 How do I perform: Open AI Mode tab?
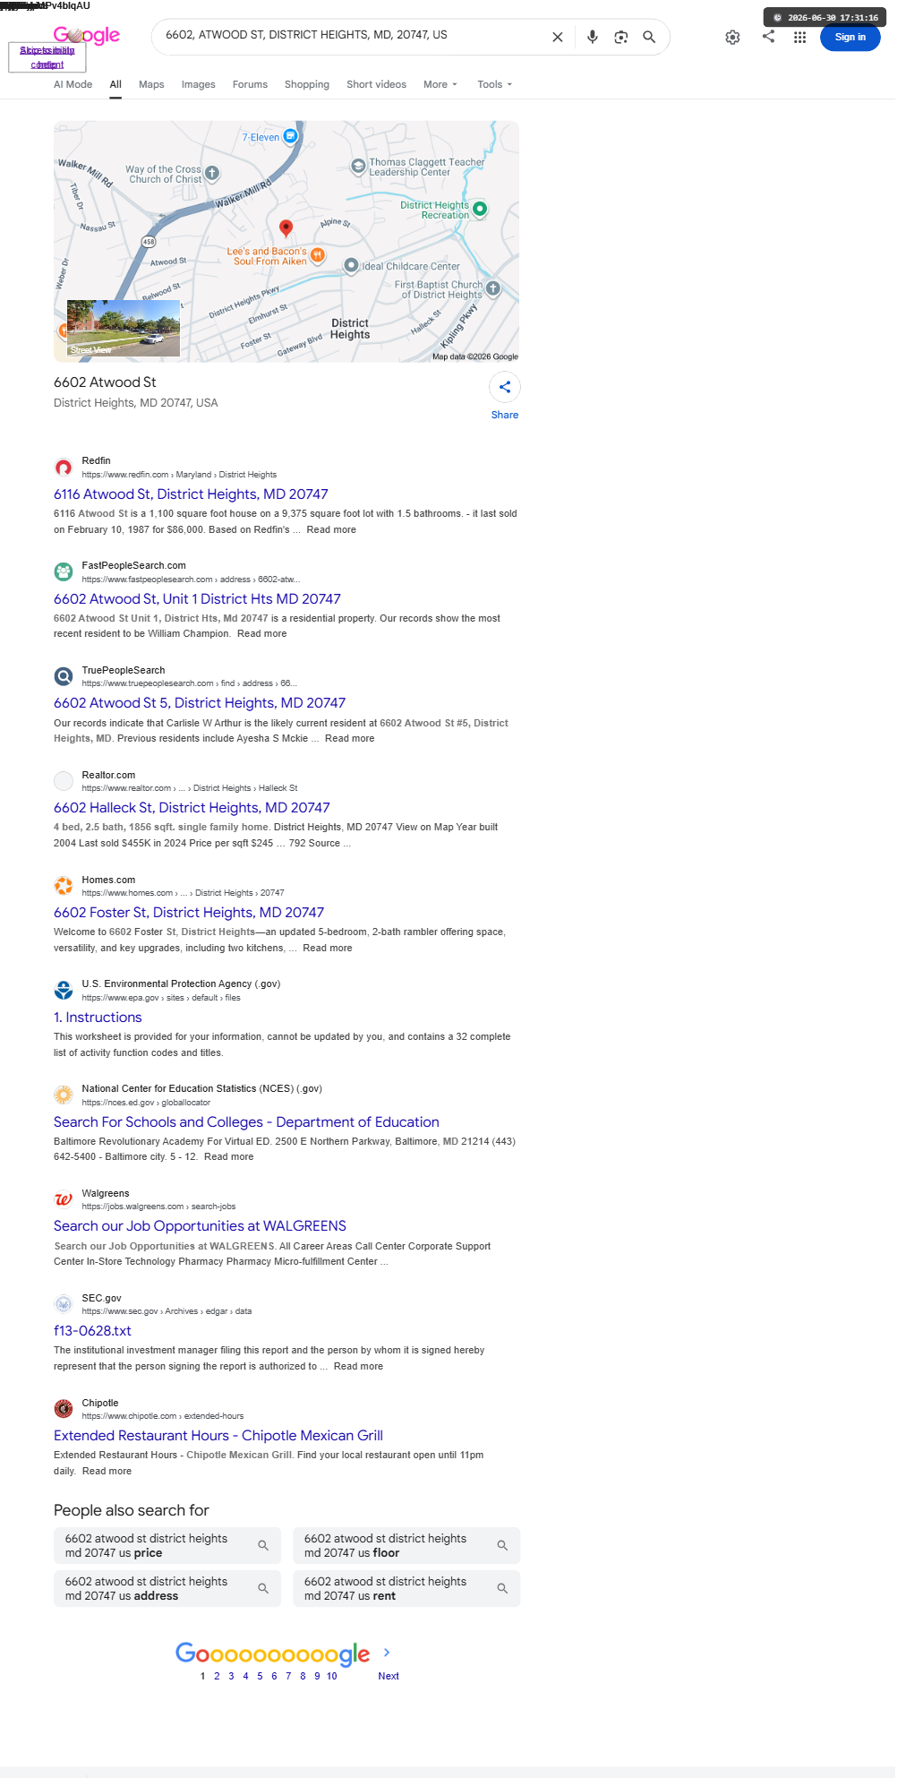click(x=73, y=84)
